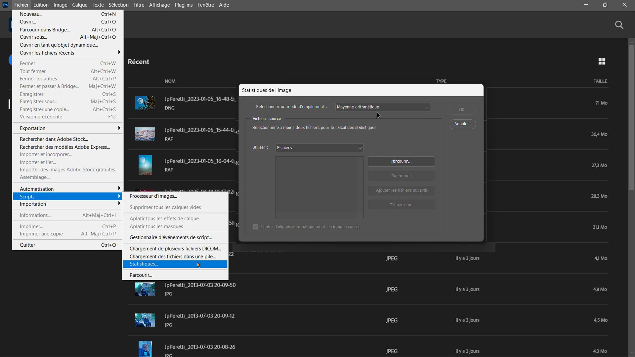
Task: Open the Plug-ins menu
Action: (x=184, y=5)
